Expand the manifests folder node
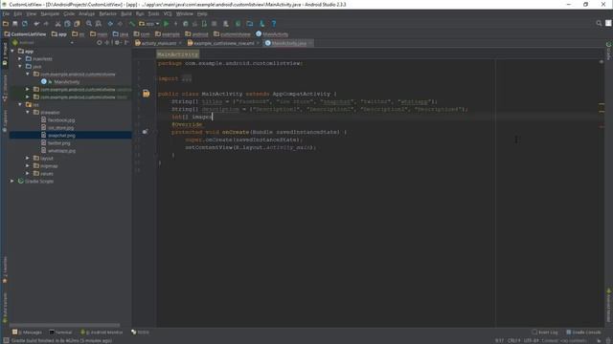 pos(20,59)
